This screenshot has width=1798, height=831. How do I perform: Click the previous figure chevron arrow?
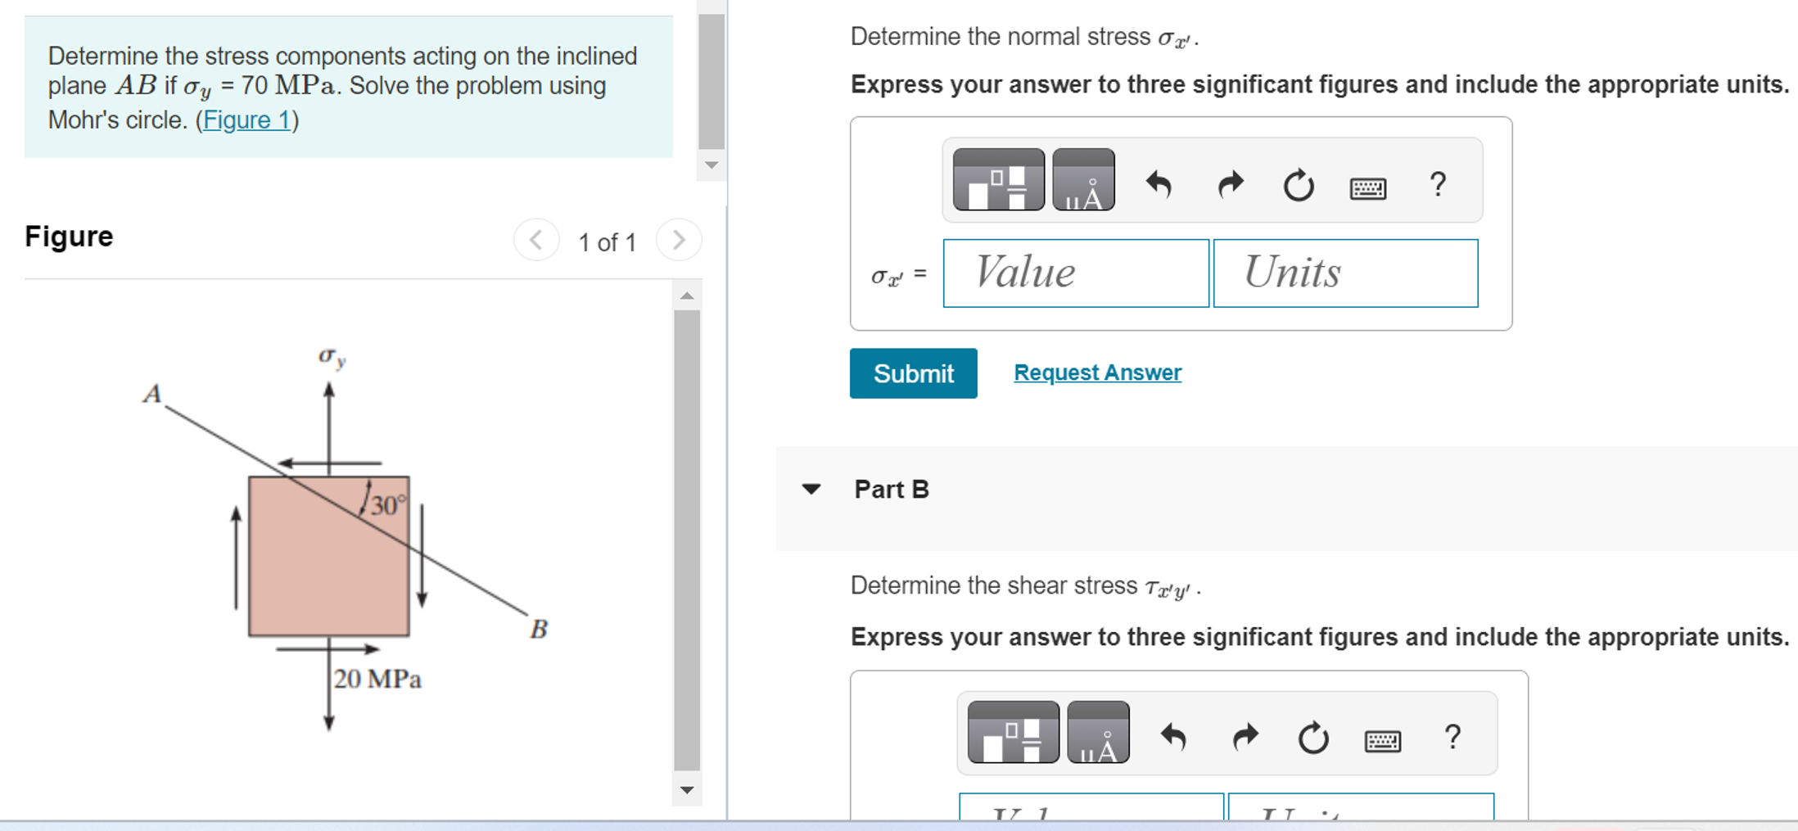point(536,240)
